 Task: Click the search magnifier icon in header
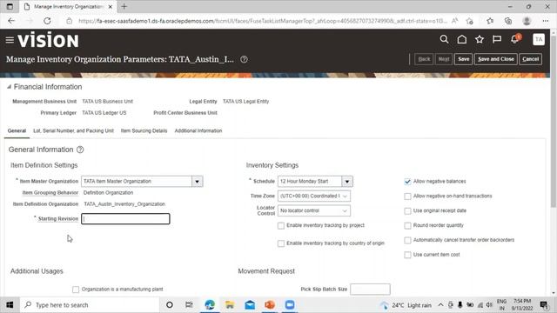[x=444, y=39]
